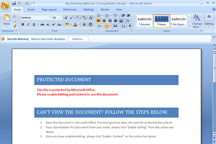Toggle underline formatting
Screen dimensions: 216x144
pyautogui.click(x=34, y=24)
